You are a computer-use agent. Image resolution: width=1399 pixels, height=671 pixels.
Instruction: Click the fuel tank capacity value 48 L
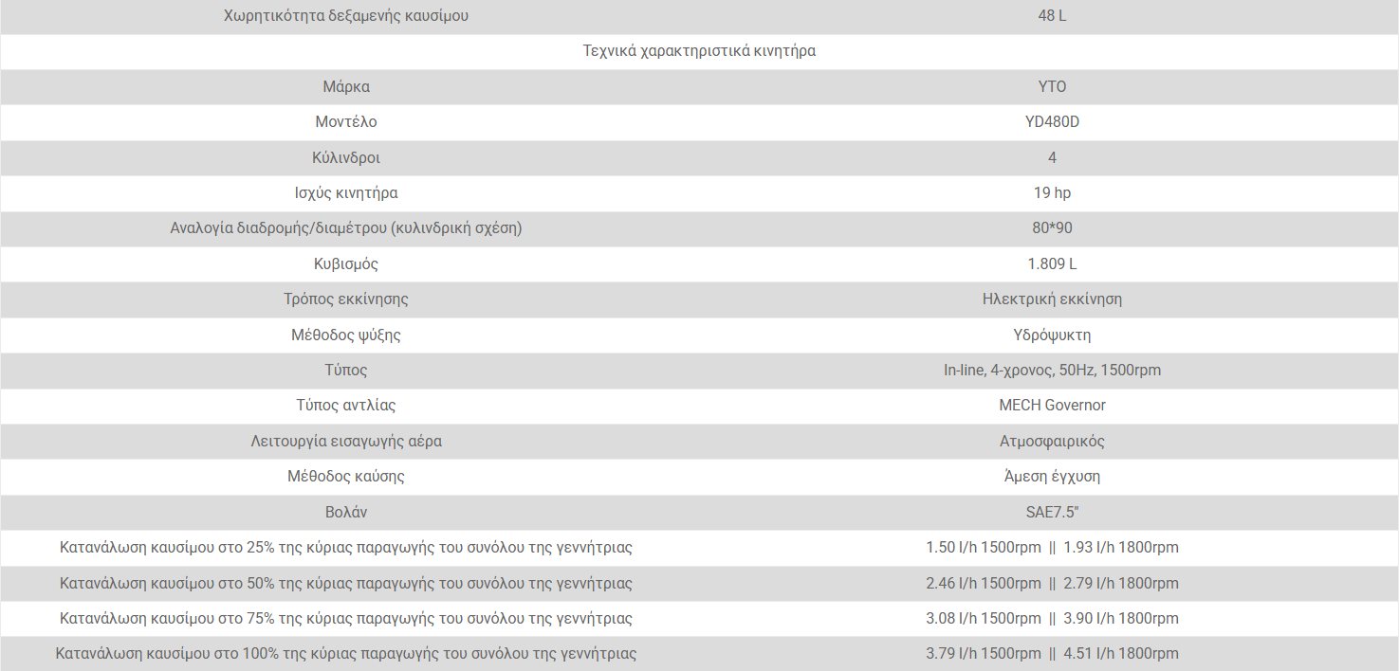coord(1052,16)
